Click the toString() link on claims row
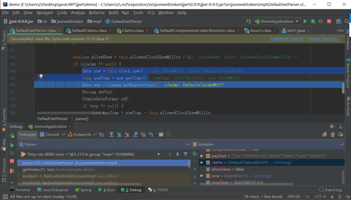 (282, 162)
